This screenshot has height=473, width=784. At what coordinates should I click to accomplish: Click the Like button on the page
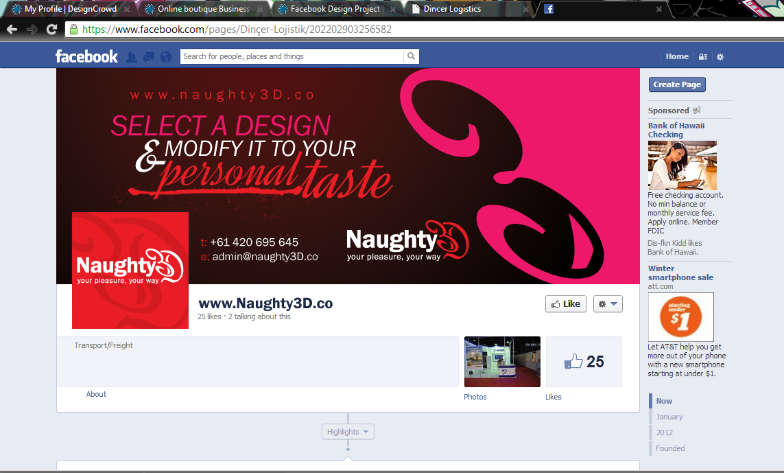click(565, 304)
